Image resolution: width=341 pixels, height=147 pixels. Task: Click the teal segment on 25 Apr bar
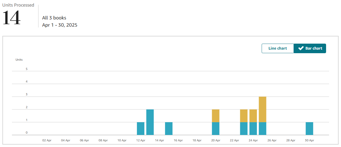click(x=263, y=128)
